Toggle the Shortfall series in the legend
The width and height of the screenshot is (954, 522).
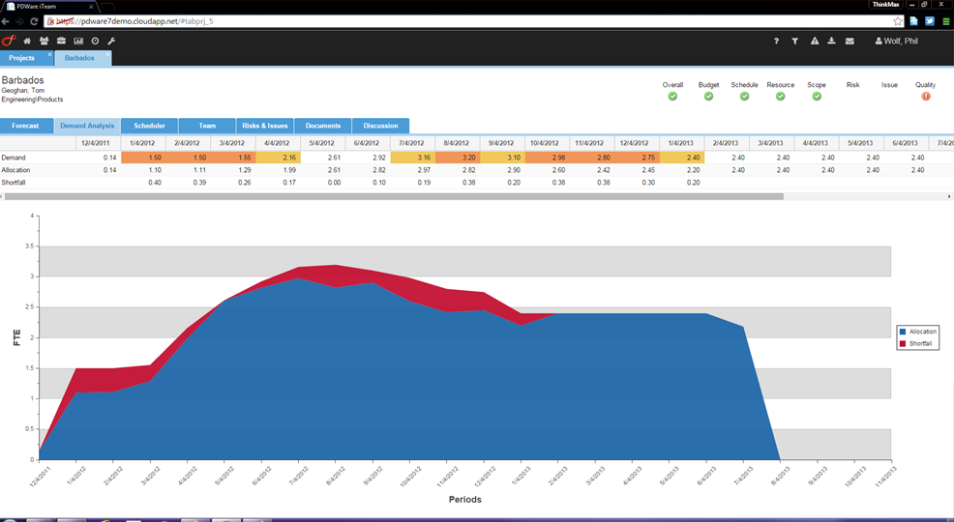pyautogui.click(x=915, y=344)
